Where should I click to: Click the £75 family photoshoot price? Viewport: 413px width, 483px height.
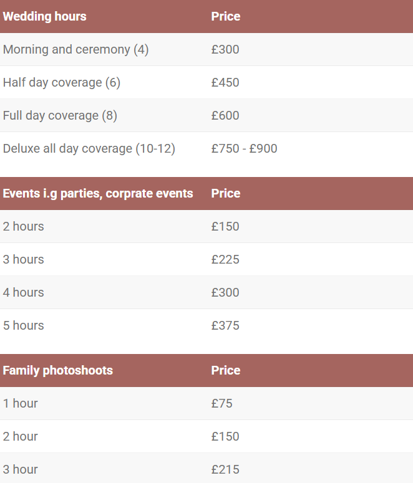pos(222,403)
